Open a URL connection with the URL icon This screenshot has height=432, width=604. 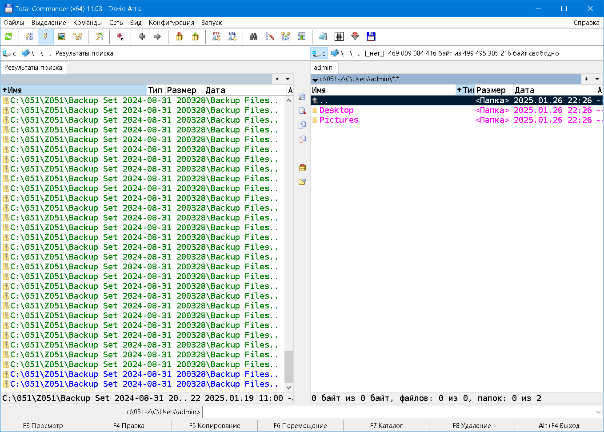[232, 36]
